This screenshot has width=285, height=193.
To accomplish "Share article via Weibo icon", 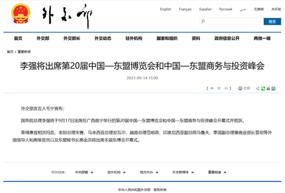I will [x=268, y=88].
